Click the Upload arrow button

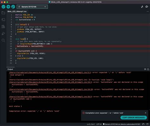[8, 7]
